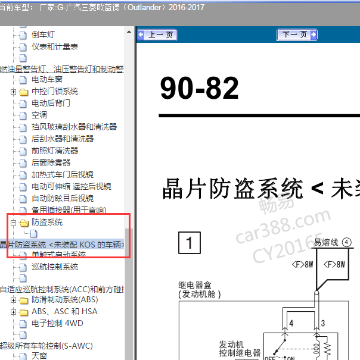Image resolution: width=360 pixels, height=360 pixels.
Task: Expand the 中控门锁系统 folder
Action: [13, 92]
